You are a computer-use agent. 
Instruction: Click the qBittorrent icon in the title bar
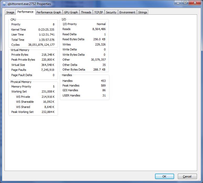[x=4, y=4]
